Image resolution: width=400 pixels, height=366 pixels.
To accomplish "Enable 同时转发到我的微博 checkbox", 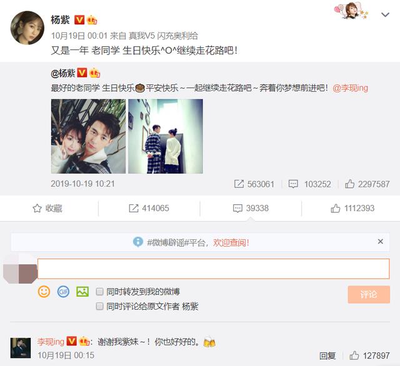I will click(x=99, y=291).
